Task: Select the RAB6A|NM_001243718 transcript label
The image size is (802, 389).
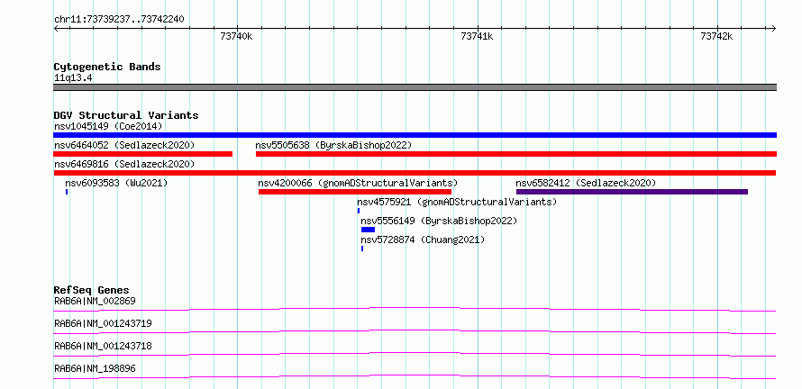Action: (x=103, y=346)
